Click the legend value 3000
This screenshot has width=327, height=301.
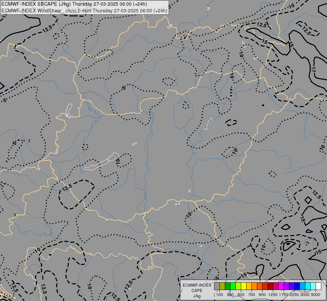click(305, 295)
